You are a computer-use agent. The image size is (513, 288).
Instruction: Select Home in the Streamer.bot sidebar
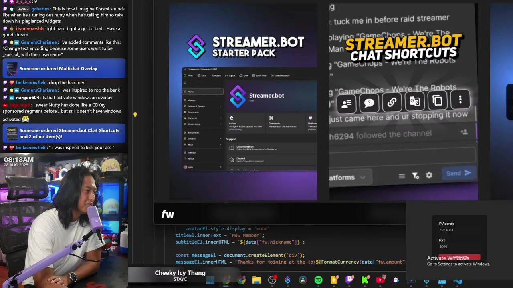click(x=203, y=92)
